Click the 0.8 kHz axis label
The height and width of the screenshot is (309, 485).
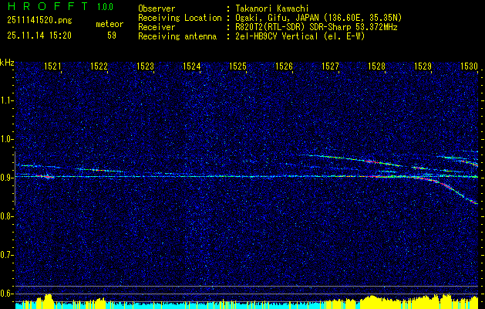(x=7, y=216)
